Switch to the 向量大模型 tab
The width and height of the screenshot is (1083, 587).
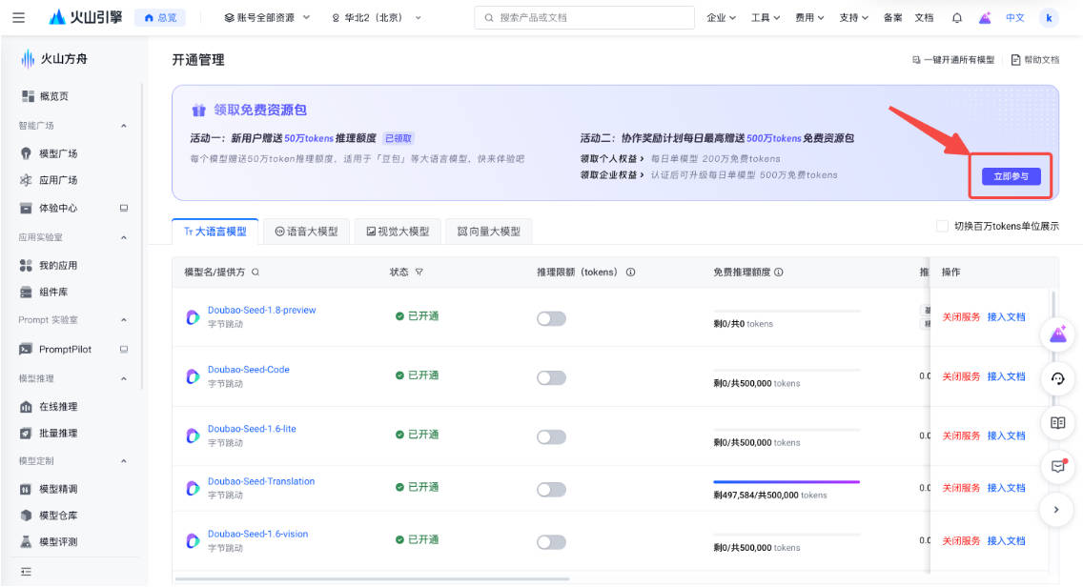[x=489, y=232]
